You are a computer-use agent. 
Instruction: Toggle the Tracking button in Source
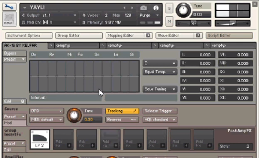tap(122, 111)
